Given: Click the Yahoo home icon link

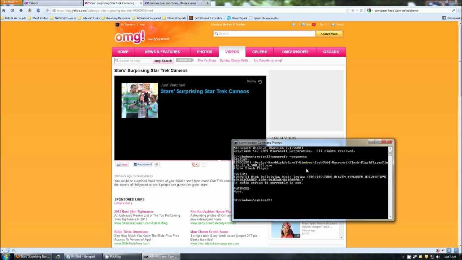Looking at the screenshot, I should [338, 25].
